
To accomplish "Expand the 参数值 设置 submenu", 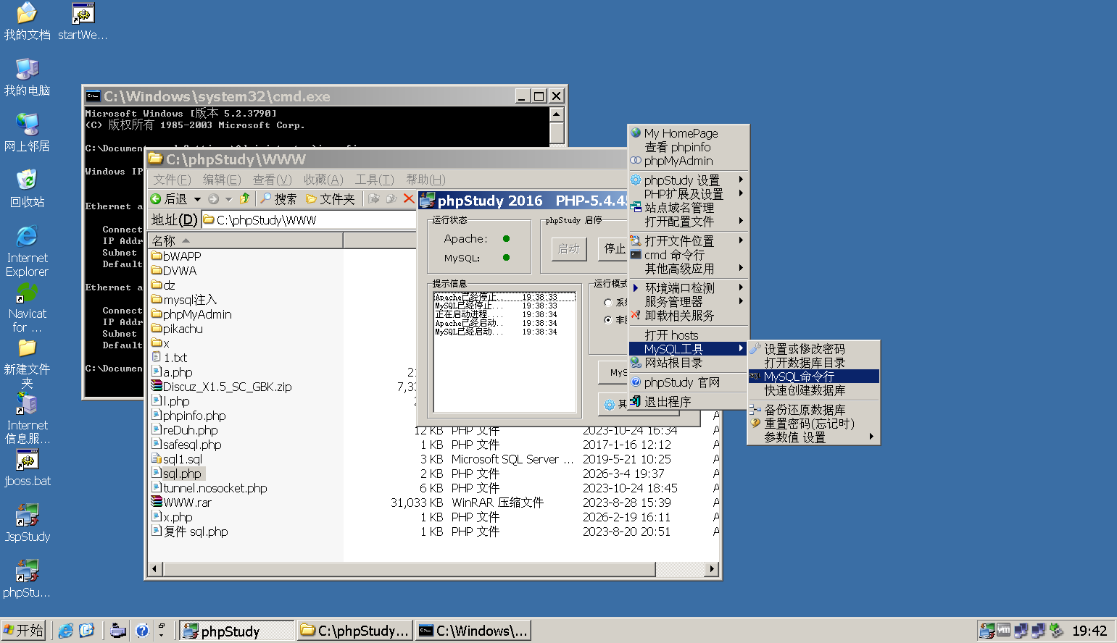I will point(813,437).
